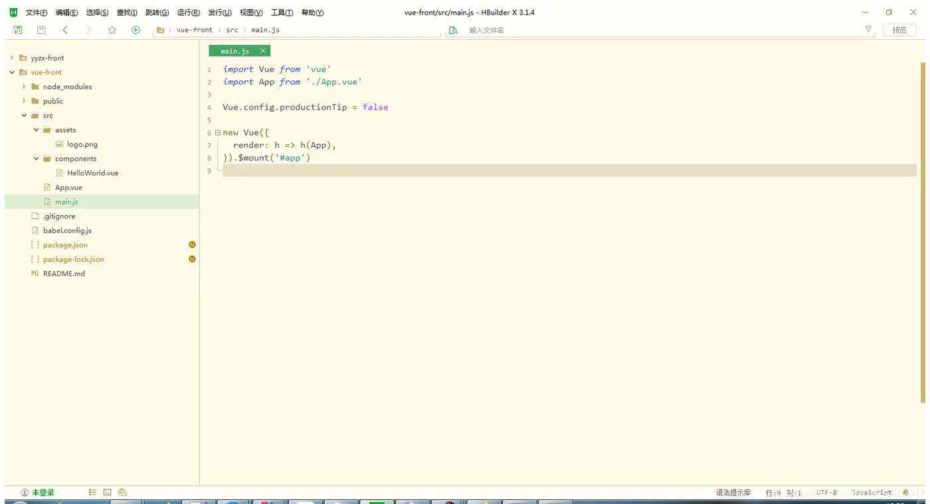Fold the new Vue code block

[x=218, y=133]
